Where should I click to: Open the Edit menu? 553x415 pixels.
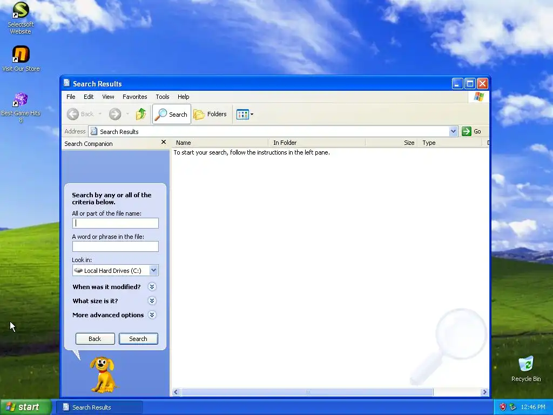click(x=89, y=97)
